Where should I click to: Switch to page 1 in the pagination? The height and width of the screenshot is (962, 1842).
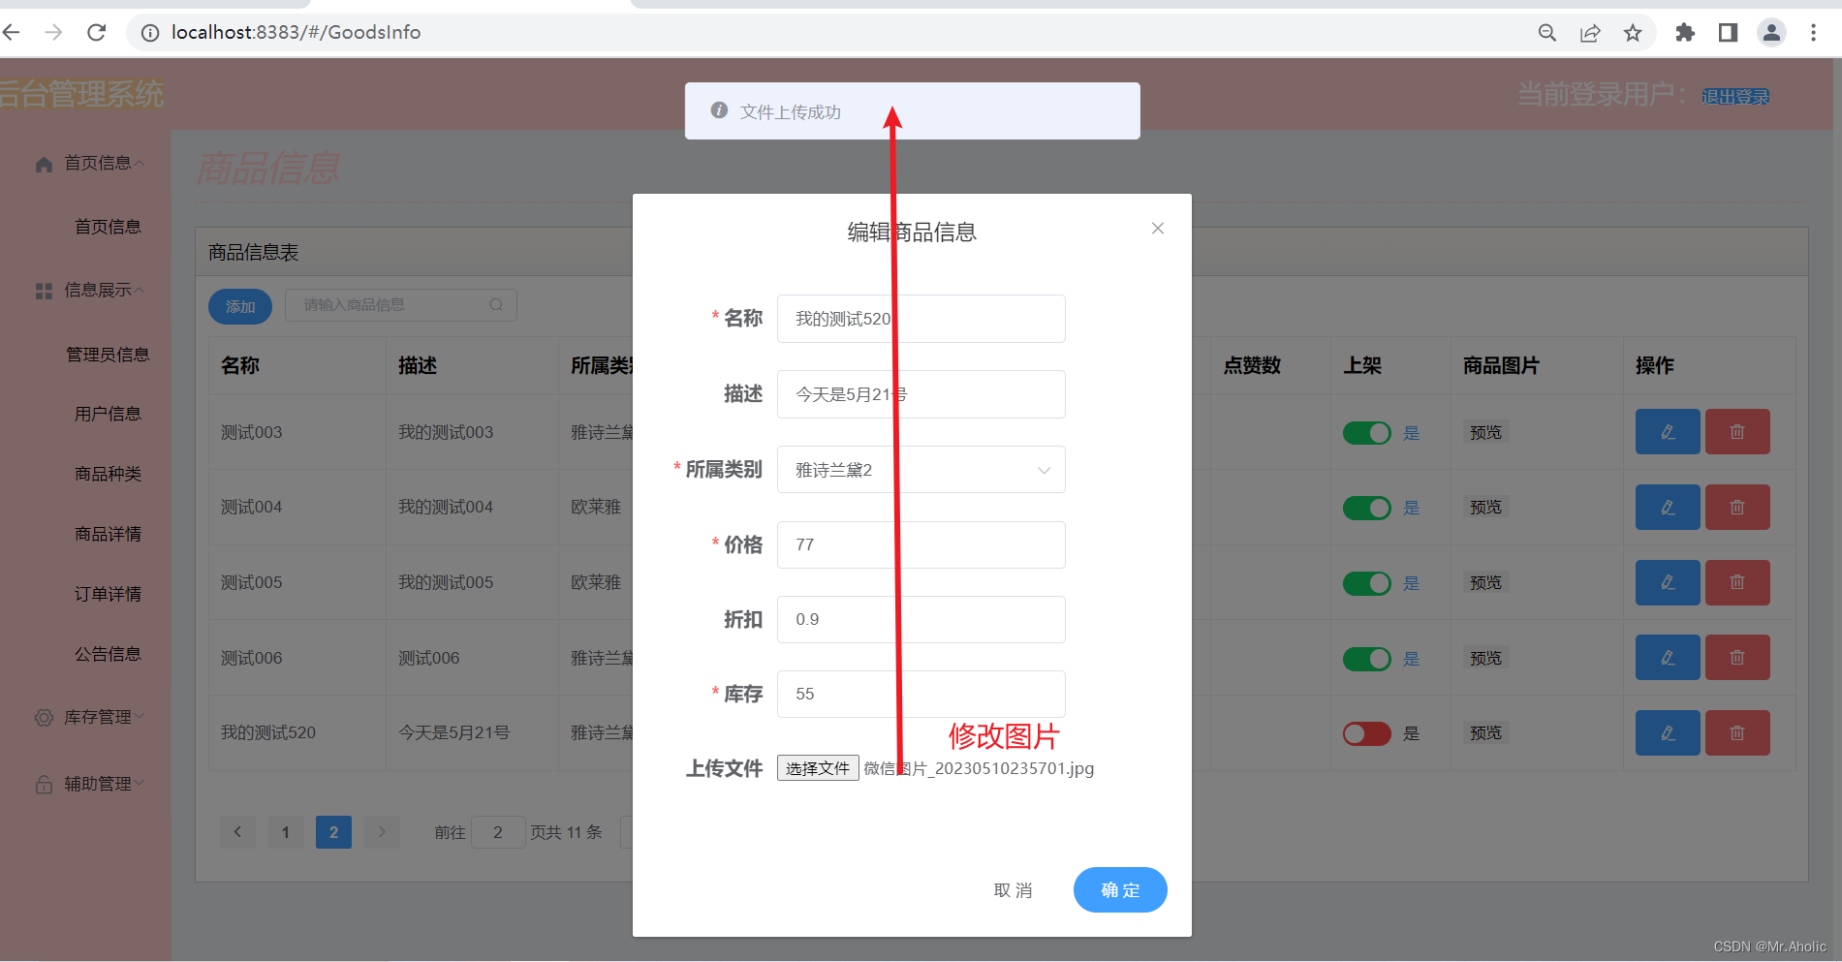point(285,831)
